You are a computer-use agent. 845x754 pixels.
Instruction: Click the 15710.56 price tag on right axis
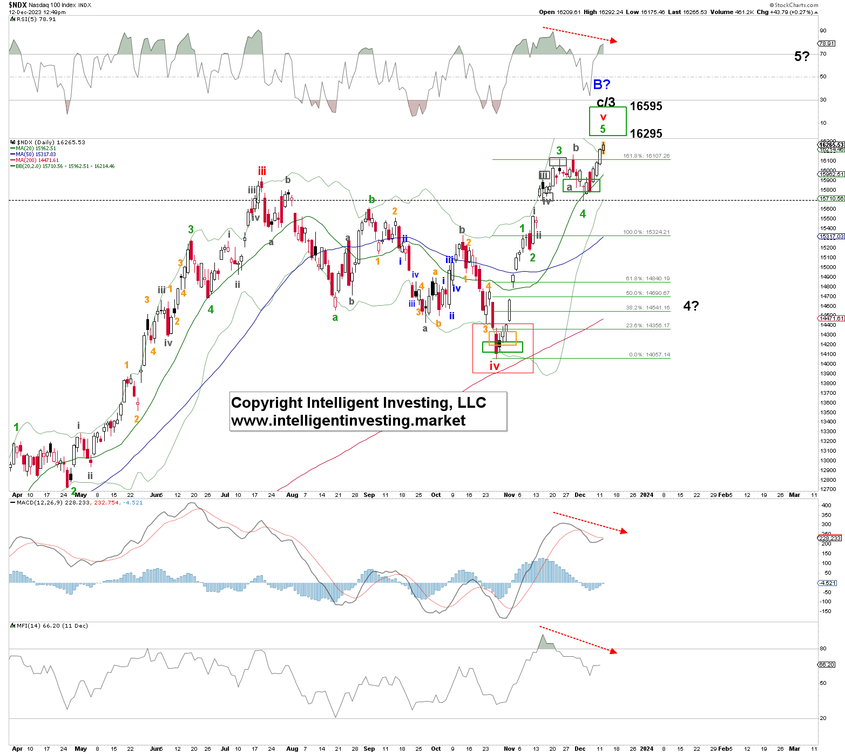(831, 198)
